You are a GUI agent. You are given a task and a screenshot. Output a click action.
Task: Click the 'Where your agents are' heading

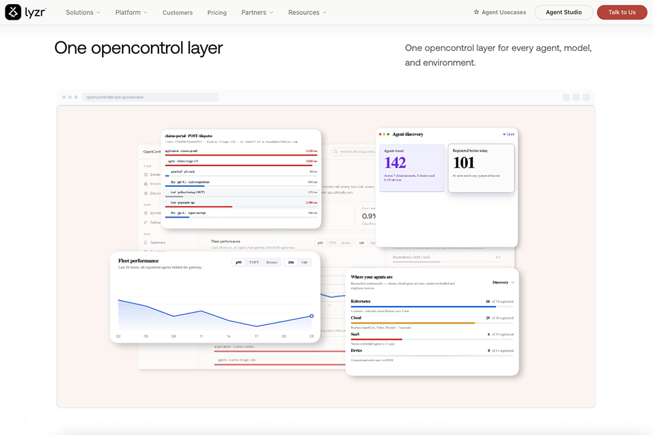point(371,277)
